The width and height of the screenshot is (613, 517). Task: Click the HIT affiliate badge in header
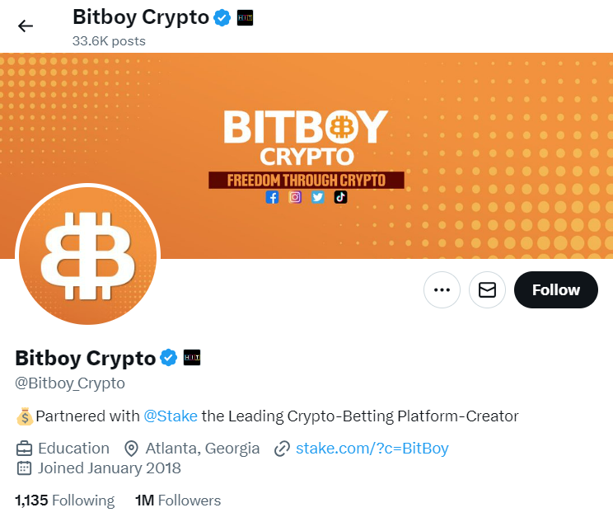click(x=246, y=18)
